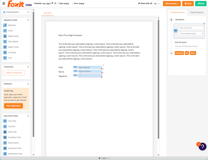Open the help chat bubble

click(202, 147)
